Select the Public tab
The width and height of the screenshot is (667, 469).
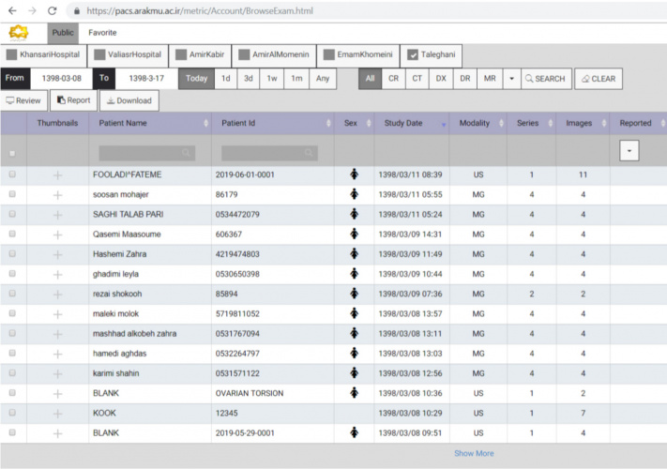coord(63,33)
